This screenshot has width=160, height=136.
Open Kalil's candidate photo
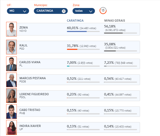point(11,47)
